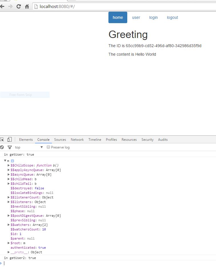The width and height of the screenshot is (216, 267).
Task: Focus the console prompt input
Action: tap(109, 263)
